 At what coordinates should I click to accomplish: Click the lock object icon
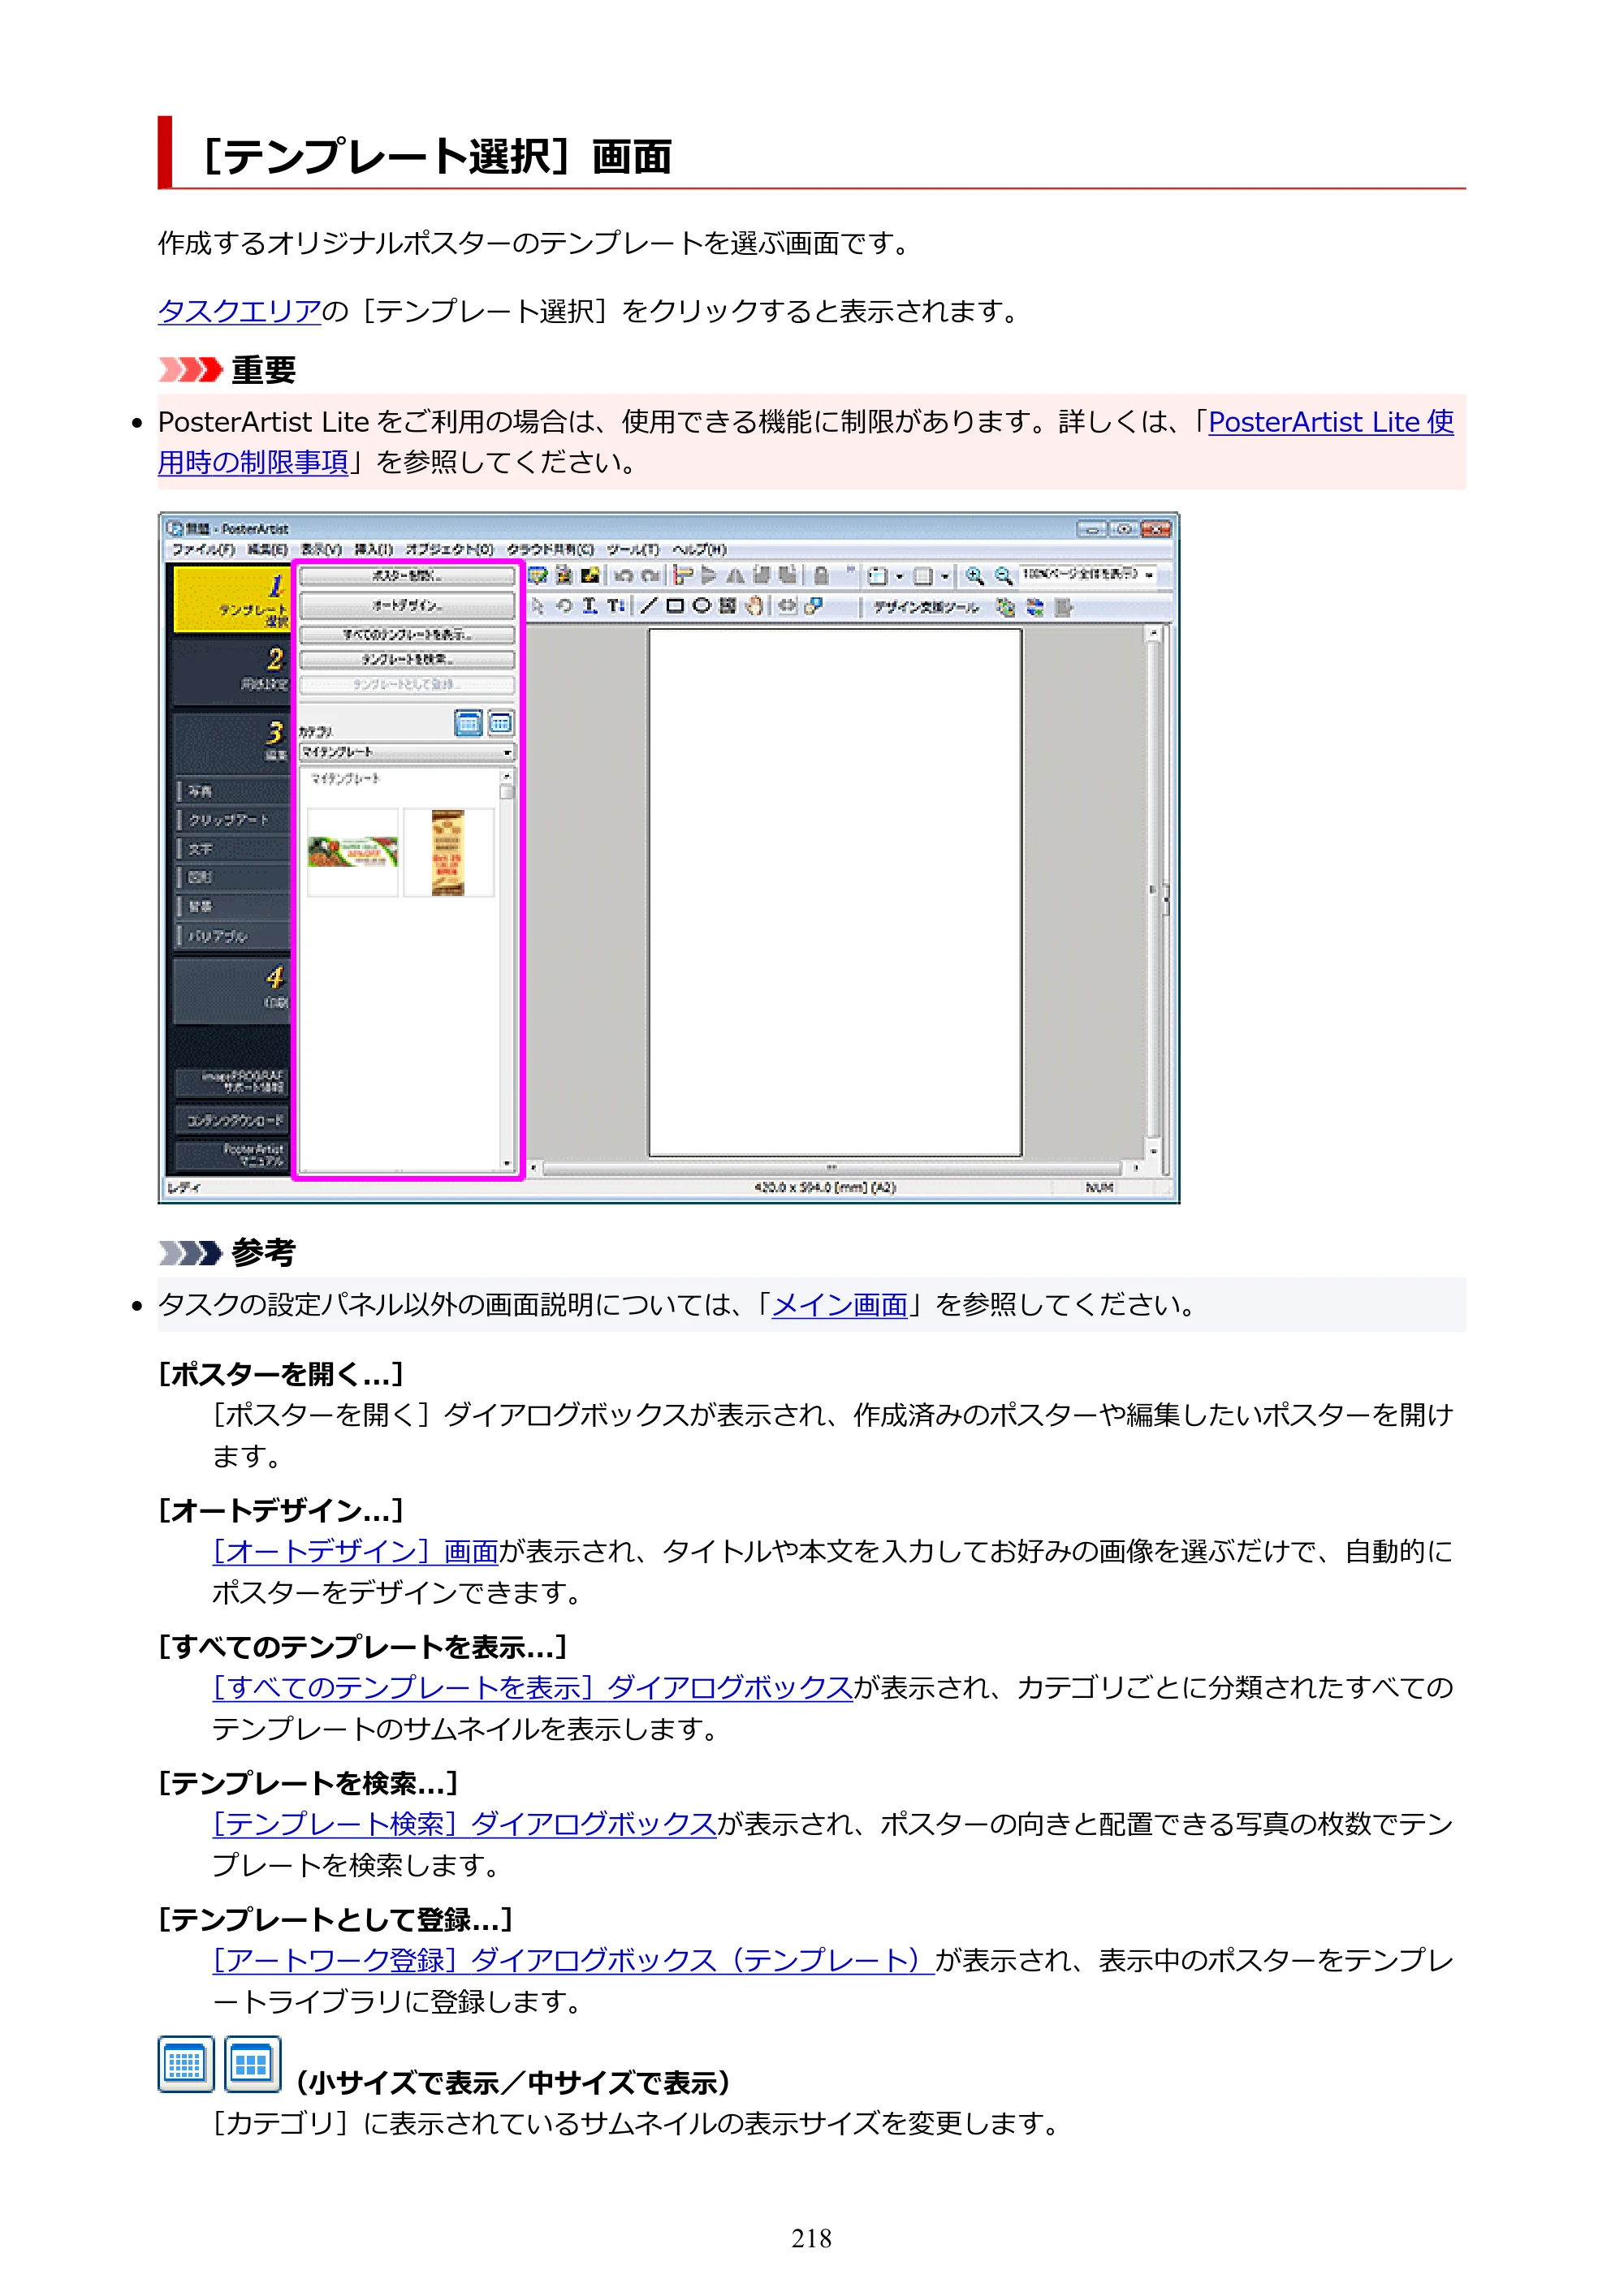click(x=820, y=575)
